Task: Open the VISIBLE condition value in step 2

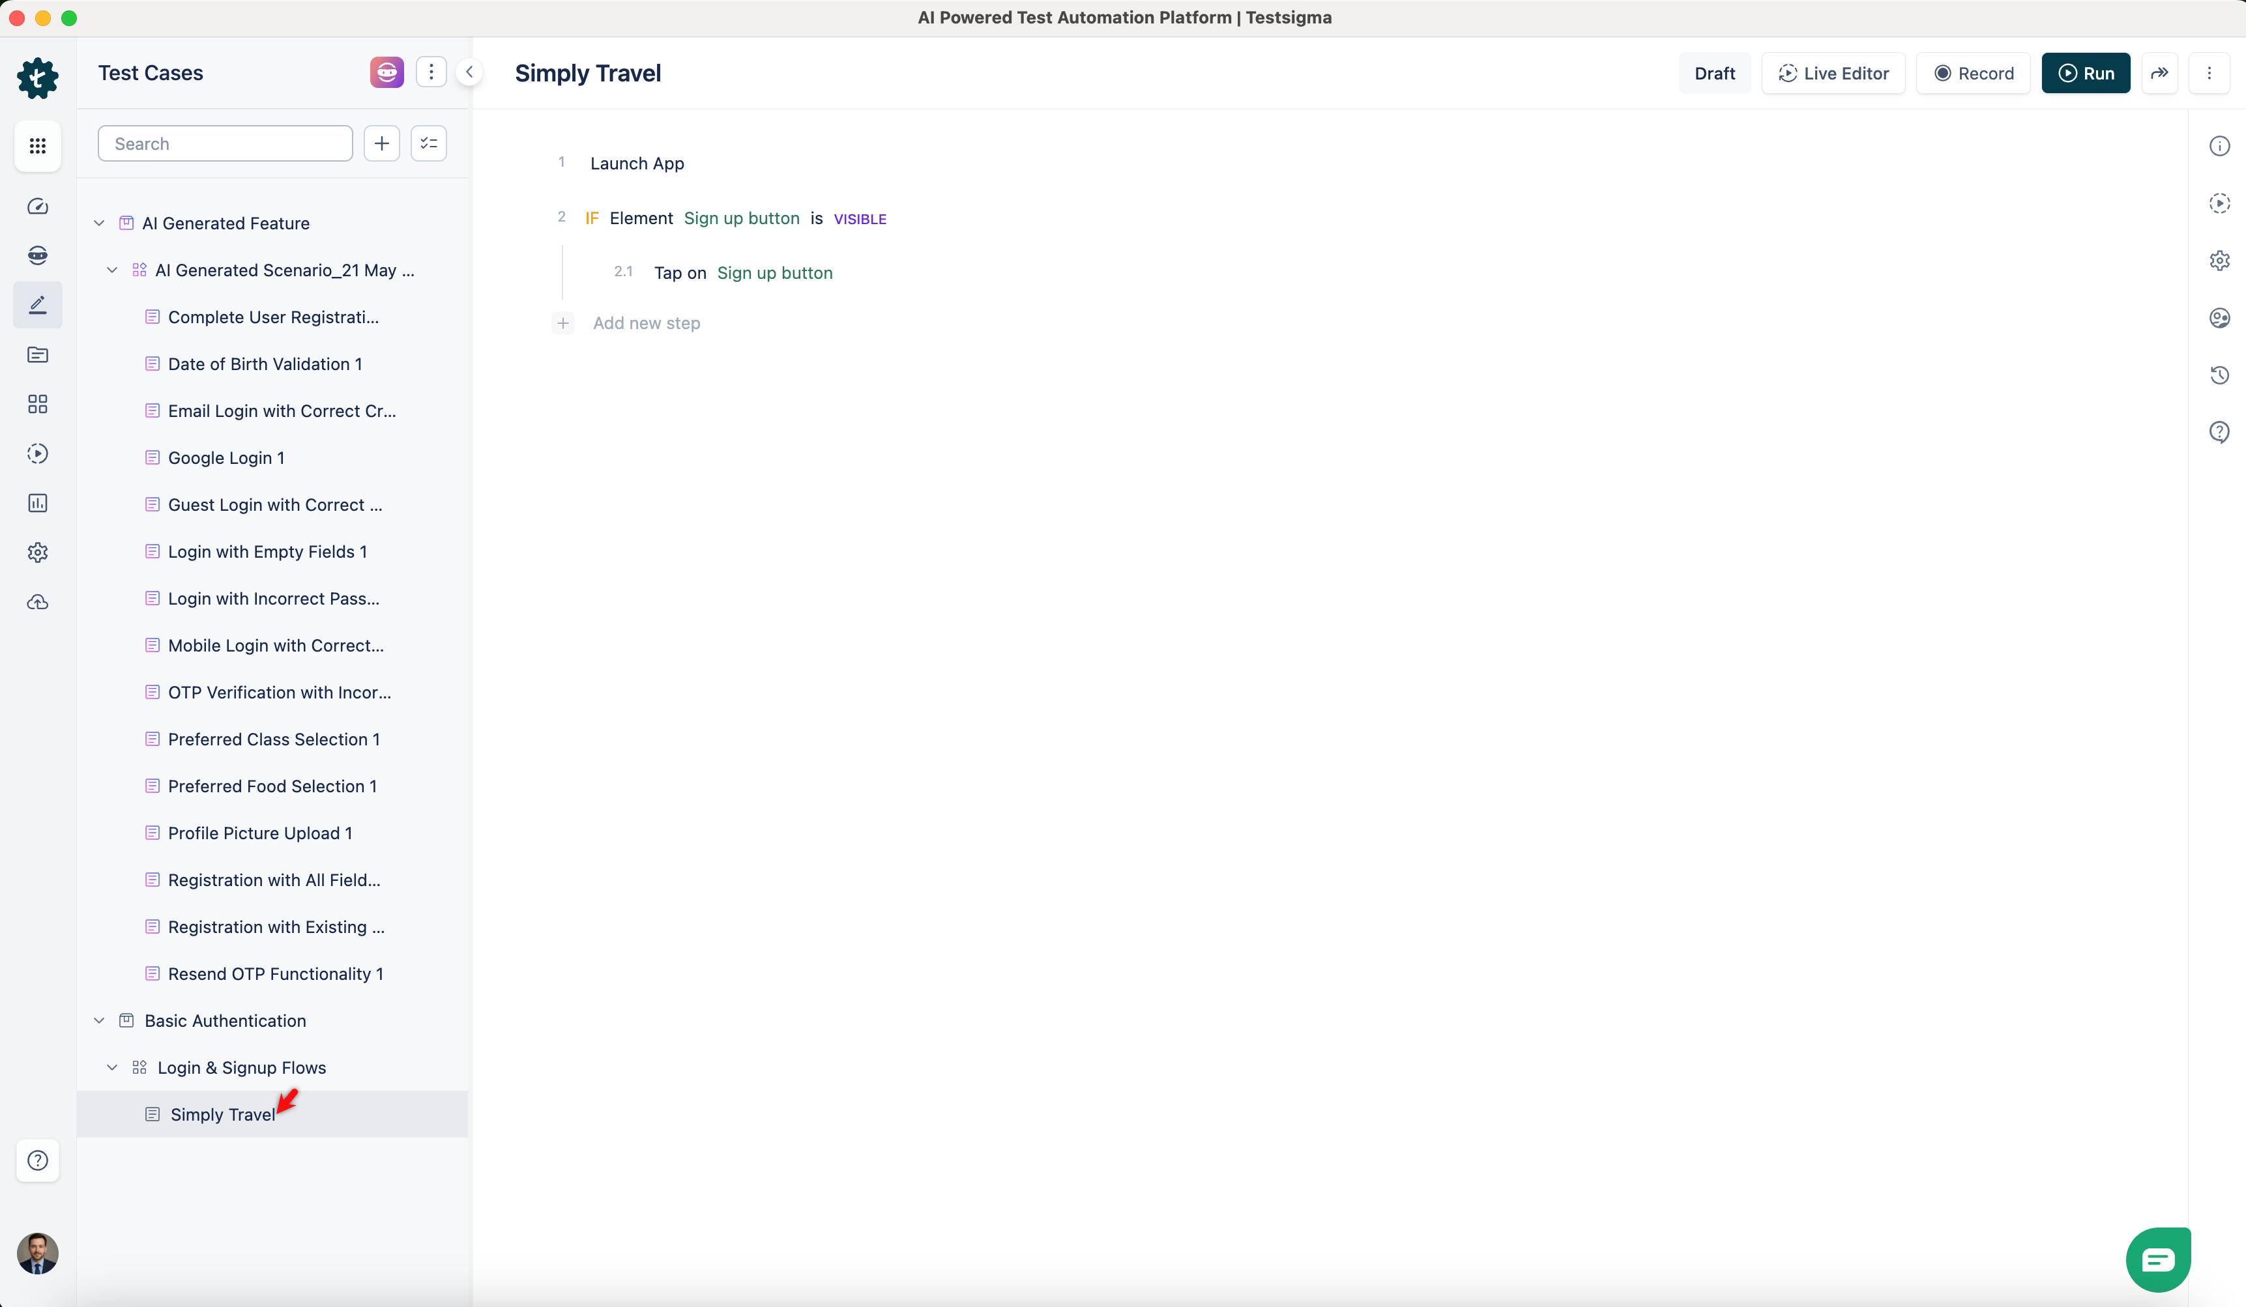Action: click(x=858, y=218)
